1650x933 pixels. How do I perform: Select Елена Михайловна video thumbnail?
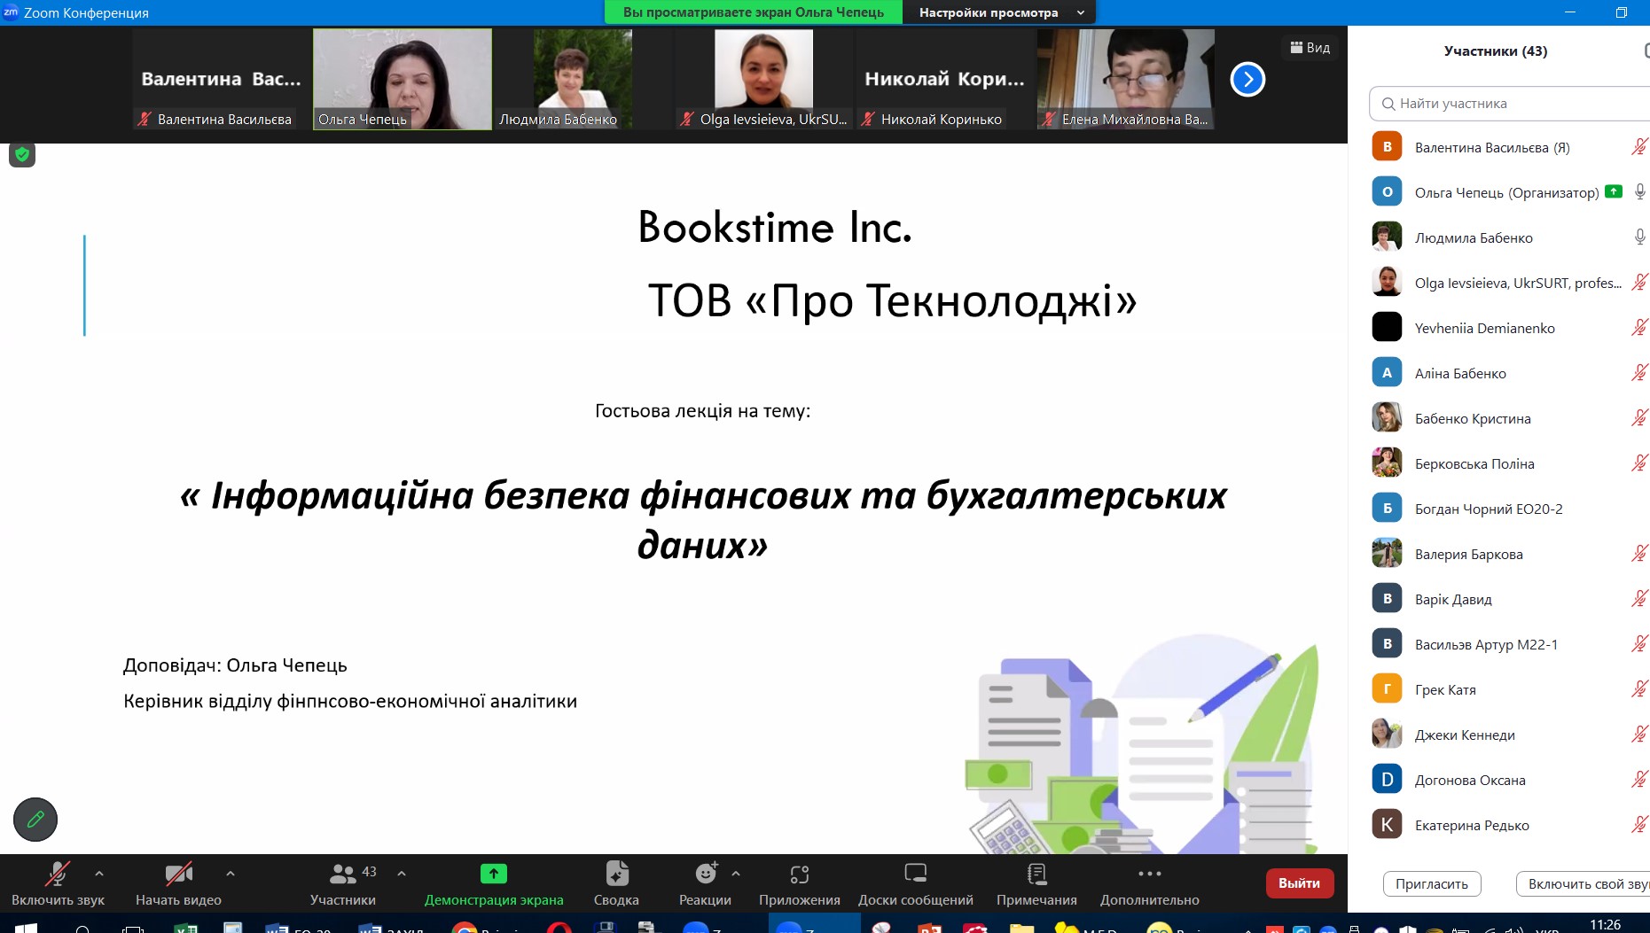(x=1125, y=80)
